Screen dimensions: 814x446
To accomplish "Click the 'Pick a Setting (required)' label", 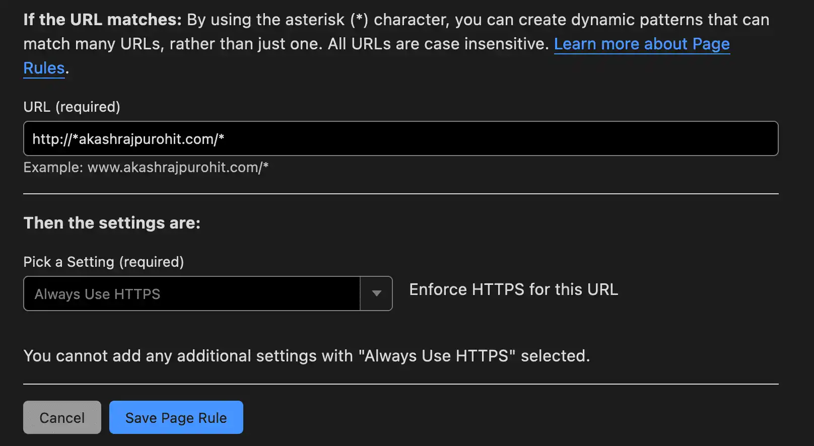I will [104, 262].
